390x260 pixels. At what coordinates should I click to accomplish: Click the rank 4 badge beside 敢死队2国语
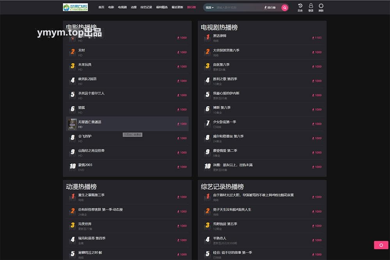pos(73,80)
